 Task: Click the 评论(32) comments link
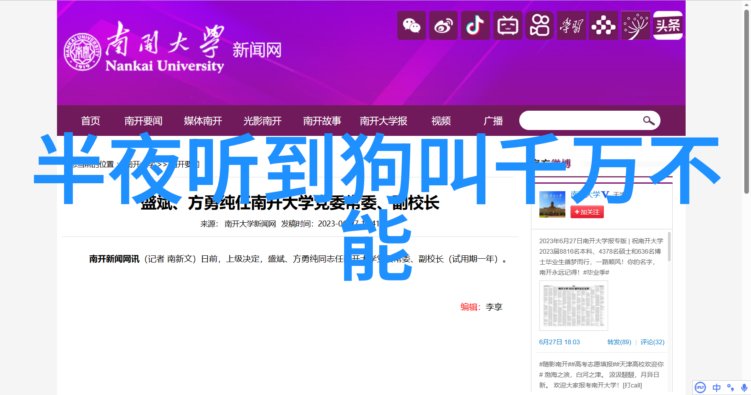pyautogui.click(x=652, y=342)
